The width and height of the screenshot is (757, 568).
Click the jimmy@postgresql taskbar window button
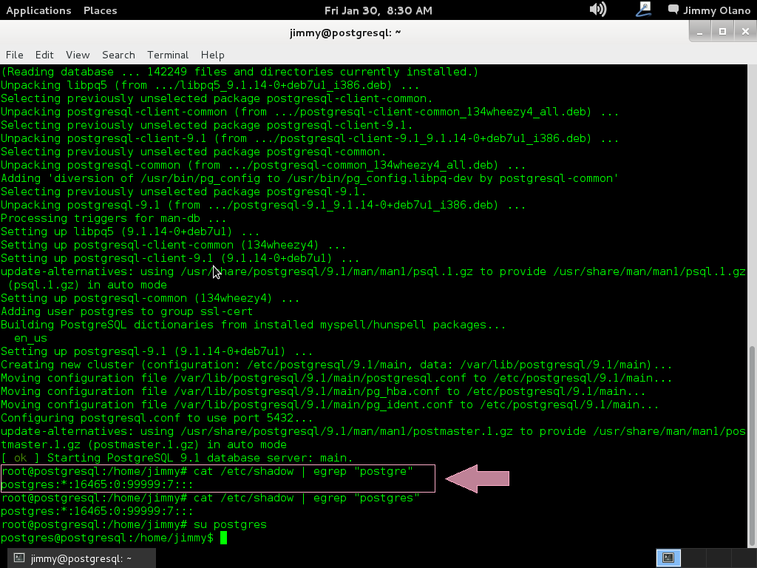[74, 558]
